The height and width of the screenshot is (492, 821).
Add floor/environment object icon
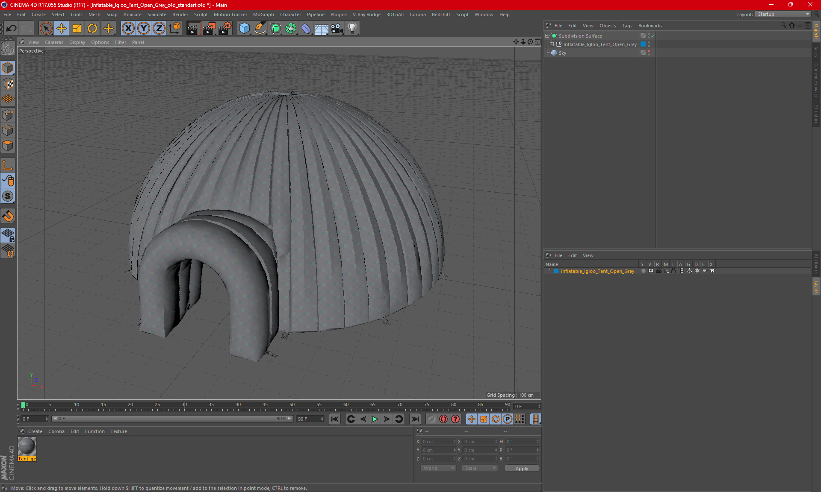click(322, 29)
